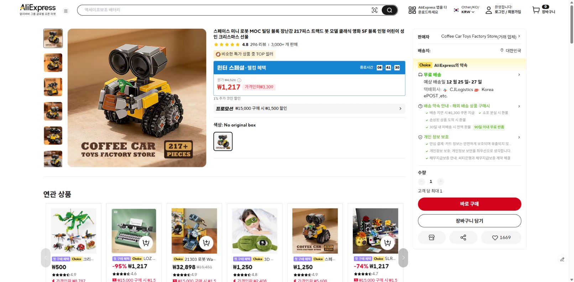Decrease quantity with minus stepper
Image resolution: width=574 pixels, height=282 pixels.
click(422, 181)
